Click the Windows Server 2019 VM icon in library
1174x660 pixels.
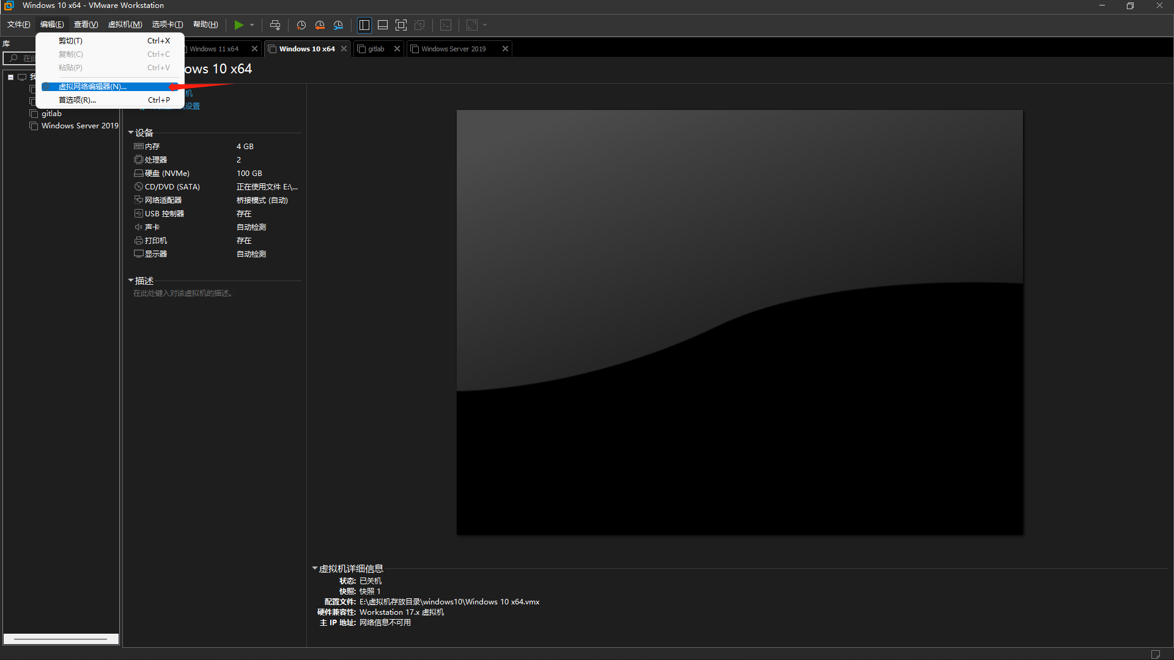point(34,126)
